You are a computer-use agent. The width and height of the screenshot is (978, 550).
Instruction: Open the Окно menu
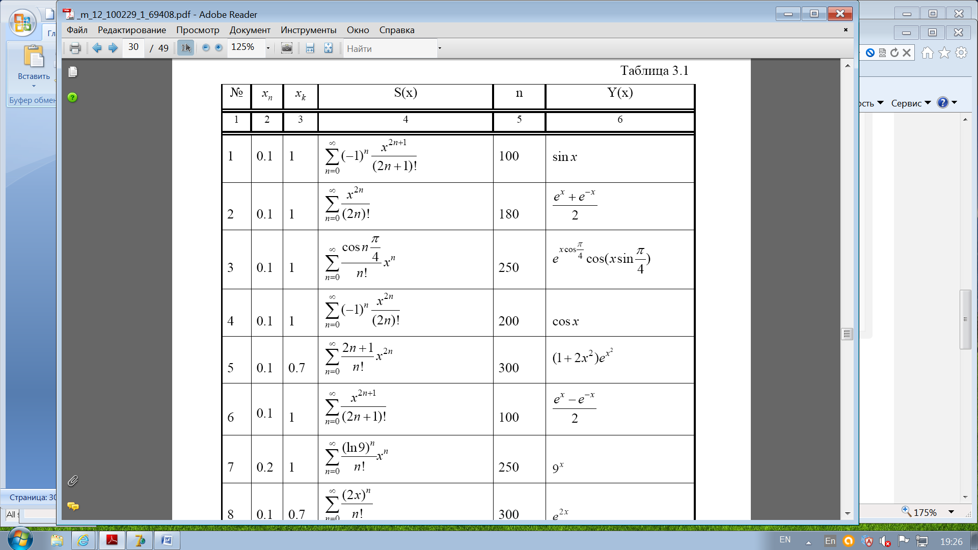pyautogui.click(x=358, y=30)
